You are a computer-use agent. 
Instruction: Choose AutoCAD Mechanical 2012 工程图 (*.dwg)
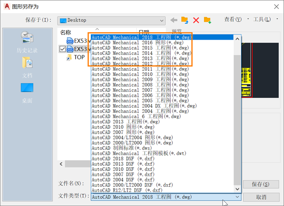162,63
